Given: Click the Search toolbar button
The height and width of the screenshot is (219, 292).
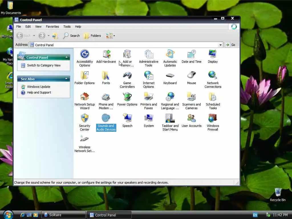Looking at the screenshot, I should click(71, 36).
